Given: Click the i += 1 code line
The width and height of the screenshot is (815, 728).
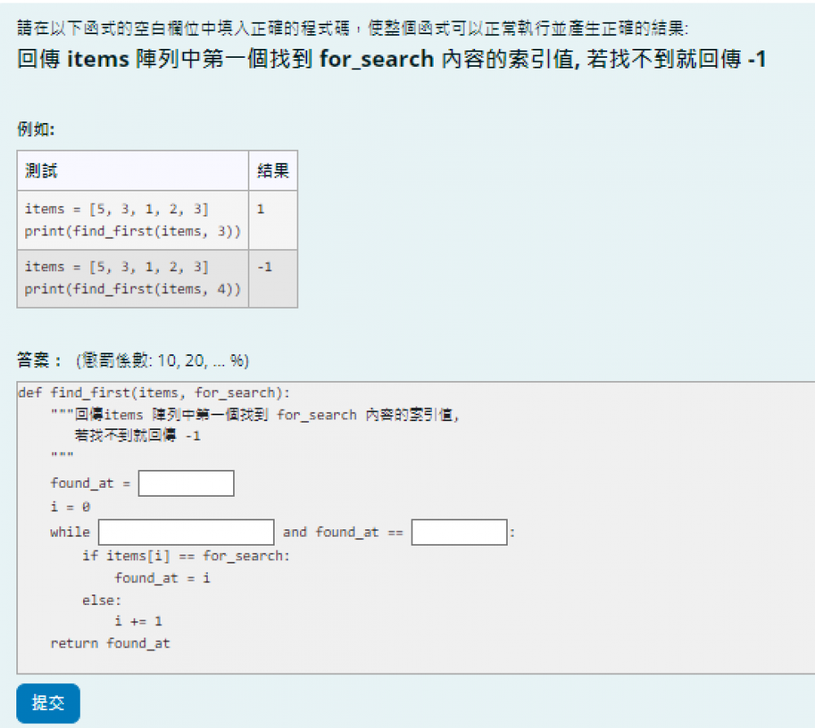Looking at the screenshot, I should [138, 621].
